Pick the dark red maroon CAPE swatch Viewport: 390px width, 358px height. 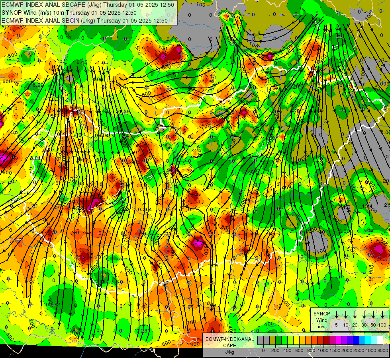pos(326,340)
